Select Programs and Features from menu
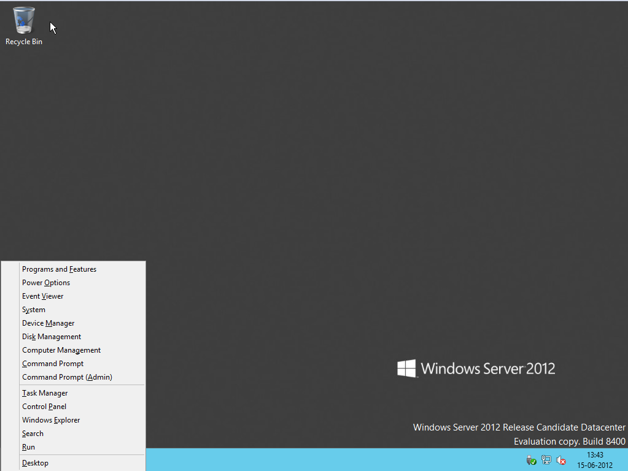 pos(59,269)
